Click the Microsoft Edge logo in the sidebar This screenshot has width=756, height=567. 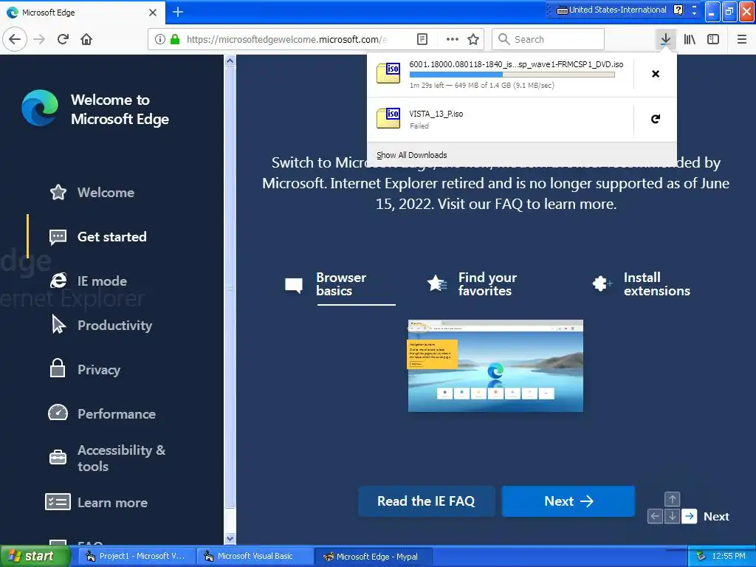[x=40, y=108]
